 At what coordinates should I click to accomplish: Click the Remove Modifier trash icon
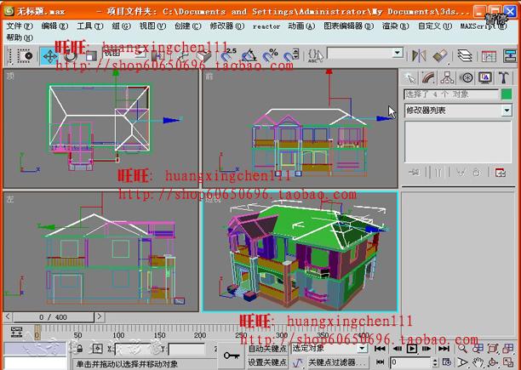pos(477,173)
